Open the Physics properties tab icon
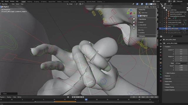188x105 pixels. 161,66
